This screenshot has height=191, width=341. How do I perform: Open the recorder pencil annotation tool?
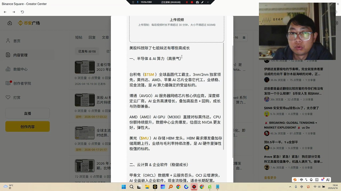pyautogui.click(x=202, y=2)
